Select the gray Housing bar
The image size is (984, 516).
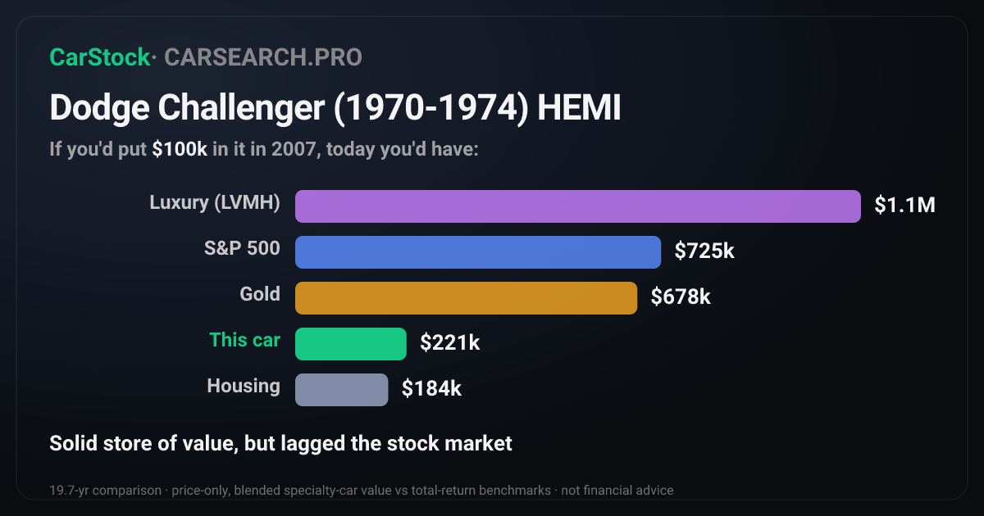point(341,390)
